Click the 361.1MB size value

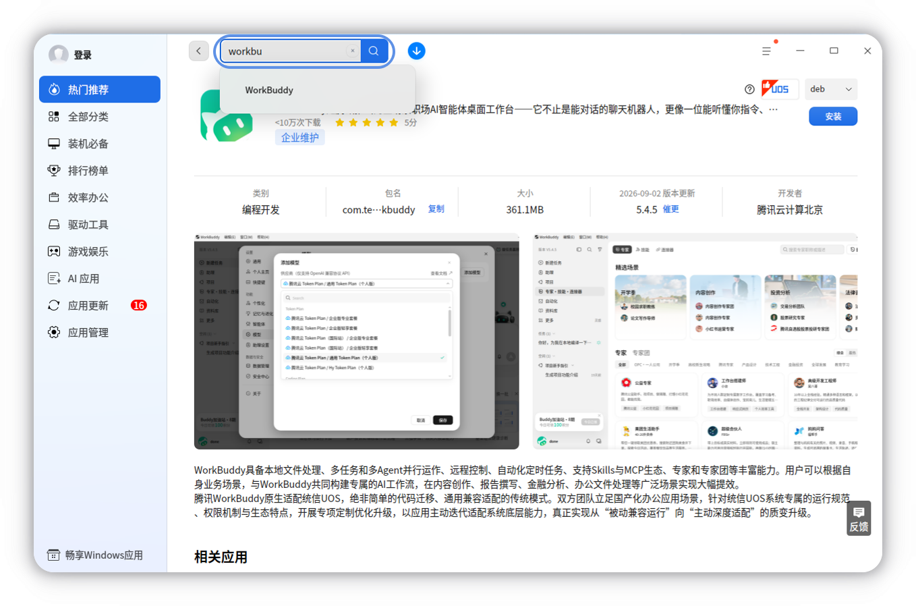[x=525, y=210]
